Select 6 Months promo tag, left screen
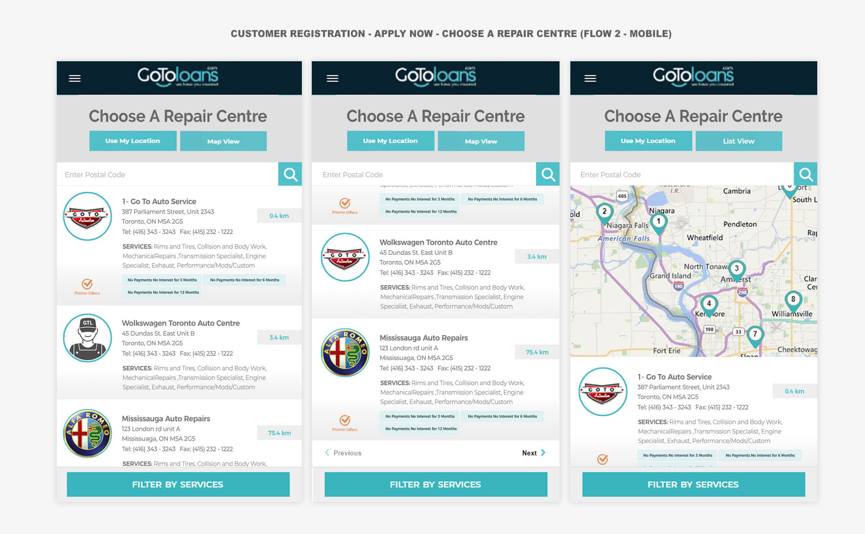This screenshot has width=865, height=534. pyautogui.click(x=245, y=280)
